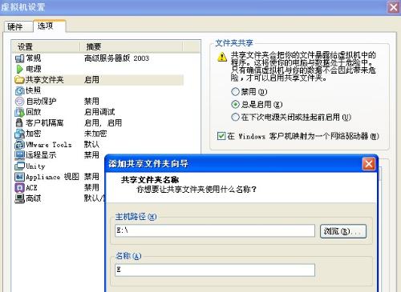Select the 远程显示 row label
Screen dimensions: 401x292
coord(41,155)
